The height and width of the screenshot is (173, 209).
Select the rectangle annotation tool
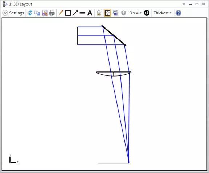pos(68,13)
